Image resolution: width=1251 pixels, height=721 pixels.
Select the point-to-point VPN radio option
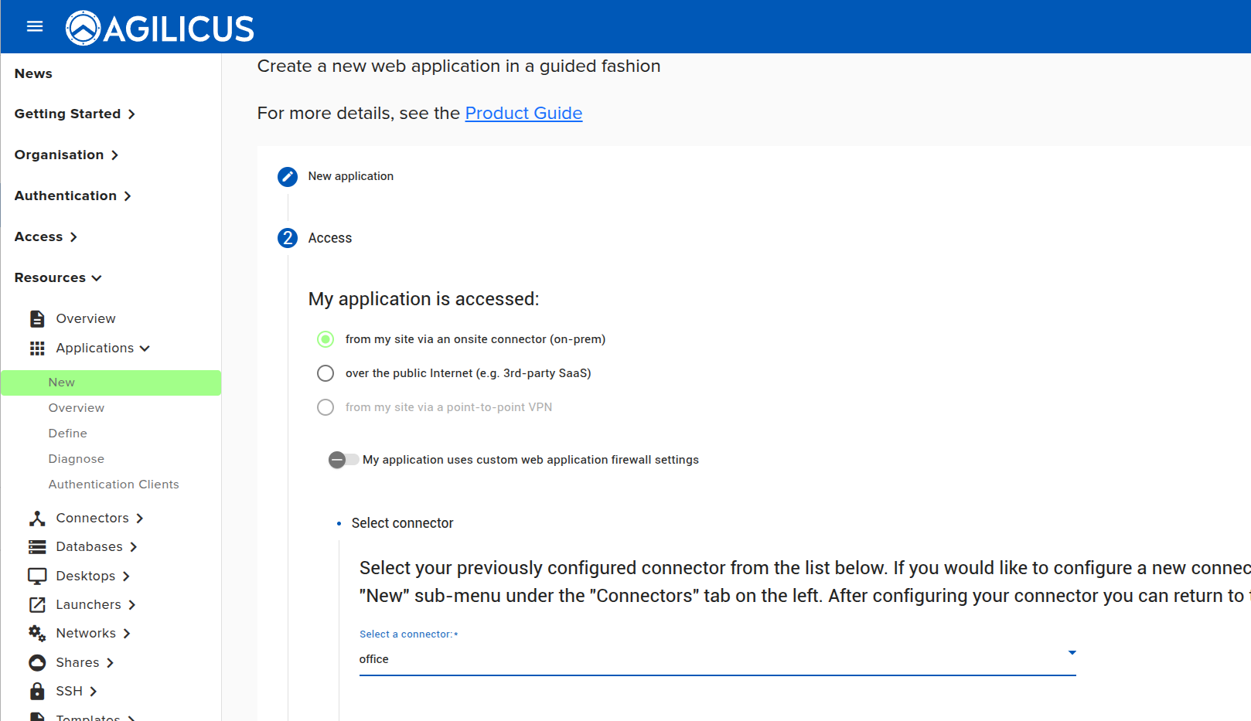click(x=326, y=407)
